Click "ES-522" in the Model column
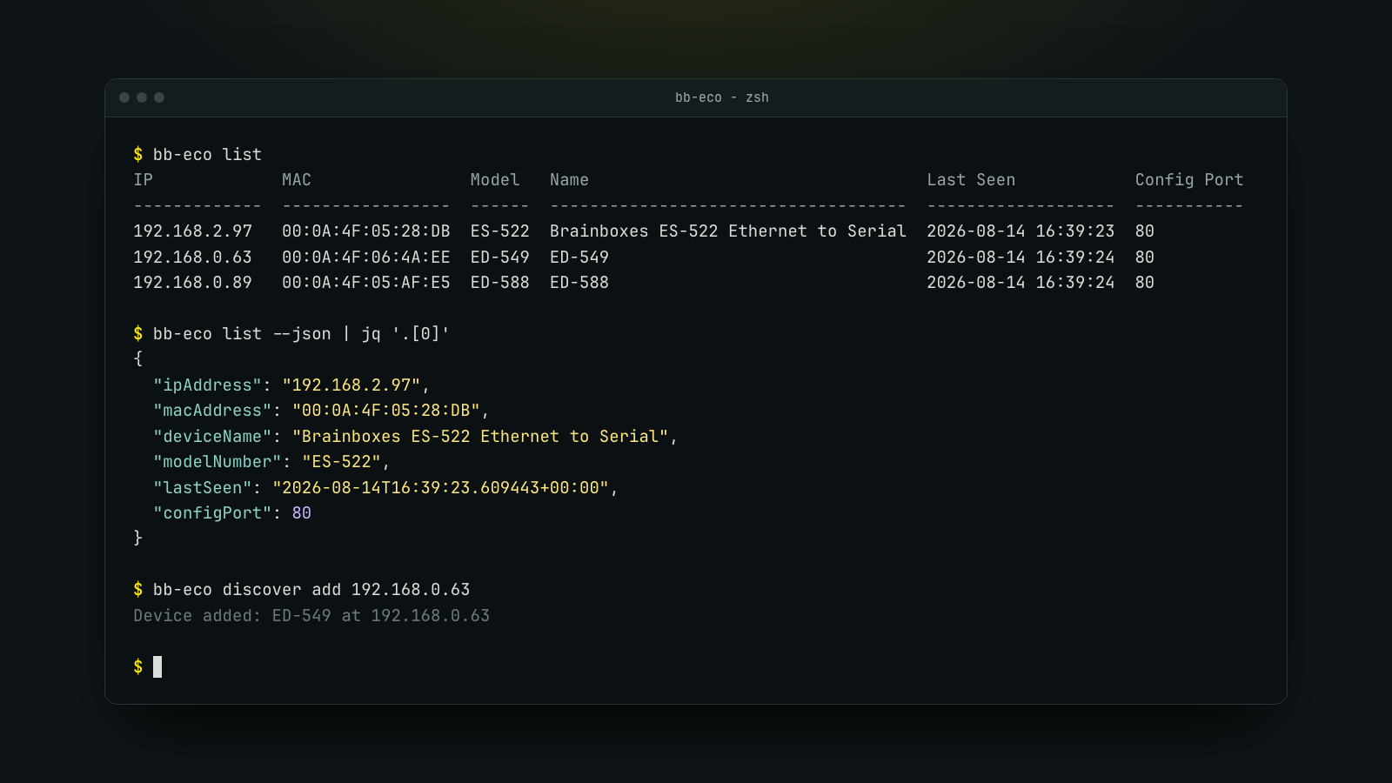The image size is (1392, 783). pyautogui.click(x=500, y=231)
